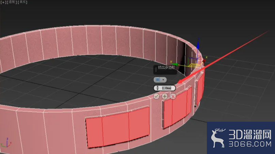Open the 真实 shading viewport menu
The height and width of the screenshot is (154, 275).
22,2
